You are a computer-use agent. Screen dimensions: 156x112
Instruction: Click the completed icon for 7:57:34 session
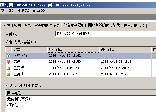tap(9, 68)
